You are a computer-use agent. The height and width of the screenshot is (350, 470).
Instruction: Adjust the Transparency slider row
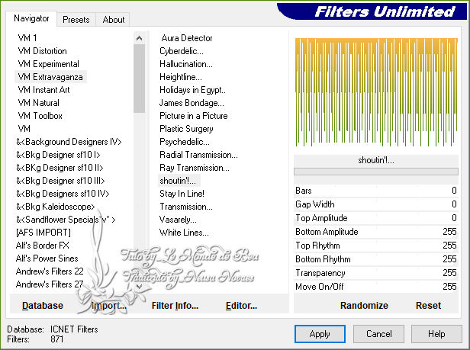[x=376, y=273]
